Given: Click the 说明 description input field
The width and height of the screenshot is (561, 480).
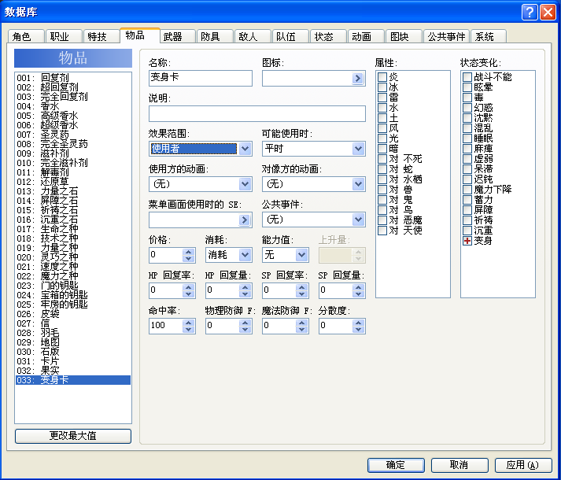Looking at the screenshot, I should pyautogui.click(x=257, y=113).
